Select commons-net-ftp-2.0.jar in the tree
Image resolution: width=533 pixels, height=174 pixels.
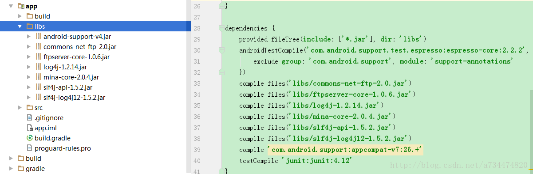80,47
